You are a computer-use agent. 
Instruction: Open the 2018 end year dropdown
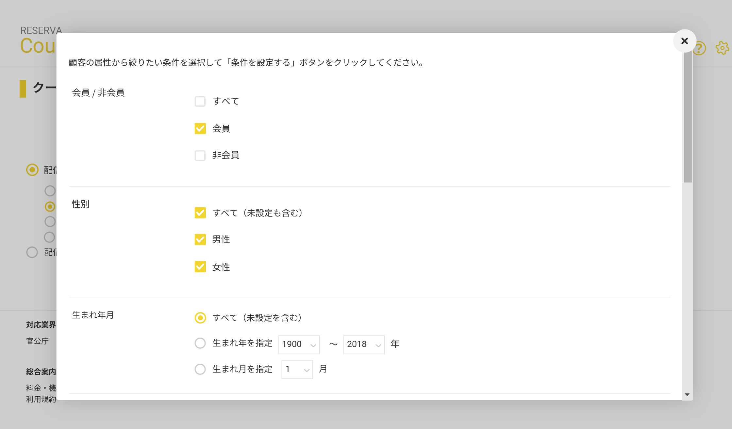point(364,344)
